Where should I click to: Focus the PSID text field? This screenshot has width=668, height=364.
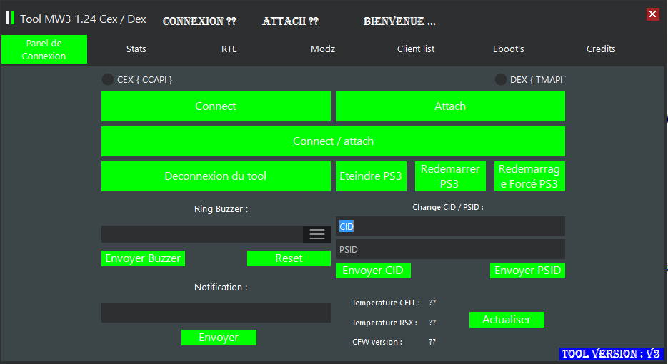point(450,249)
